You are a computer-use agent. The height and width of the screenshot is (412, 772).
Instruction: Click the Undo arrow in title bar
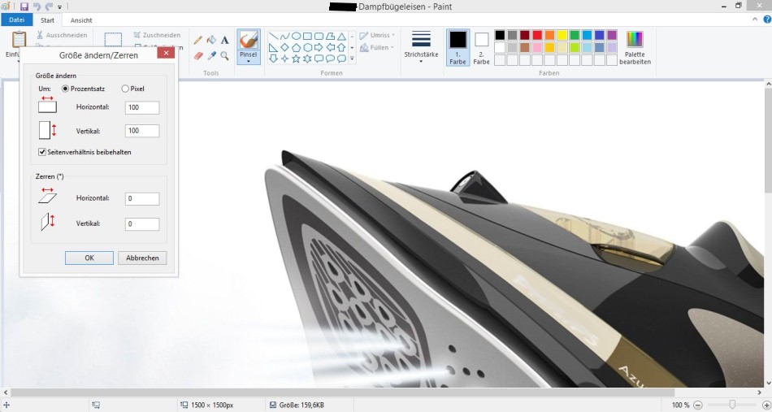pos(37,7)
